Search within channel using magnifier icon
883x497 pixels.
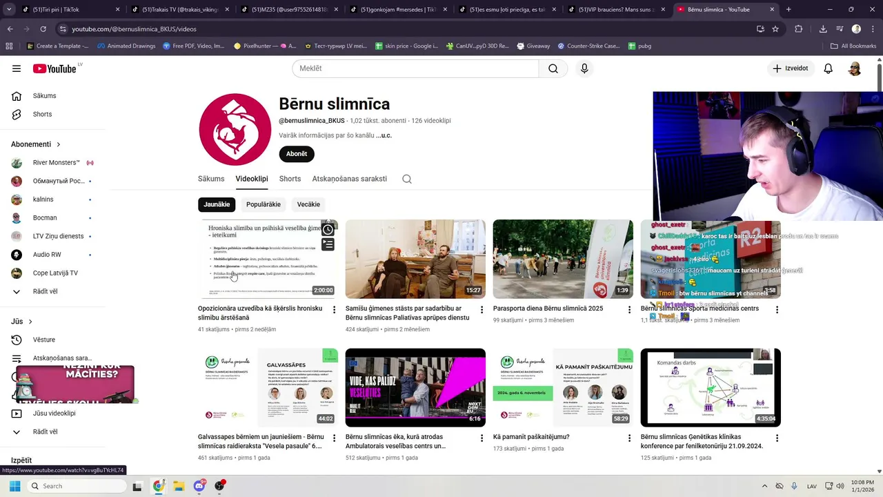[407, 179]
